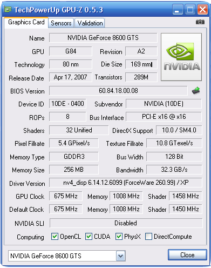Enable the DirectCompute checkbox
This screenshot has height=268, width=211.
[x=148, y=237]
